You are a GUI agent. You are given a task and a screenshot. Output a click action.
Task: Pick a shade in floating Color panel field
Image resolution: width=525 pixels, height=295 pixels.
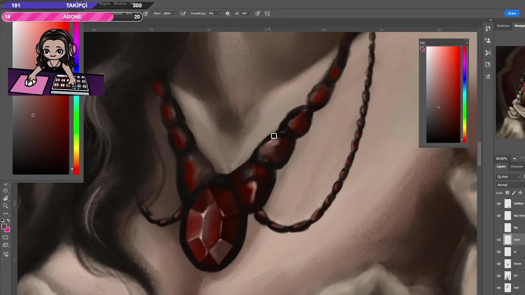[x=443, y=95]
